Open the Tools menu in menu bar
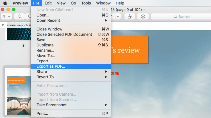The image size is (211, 118). point(86,3)
